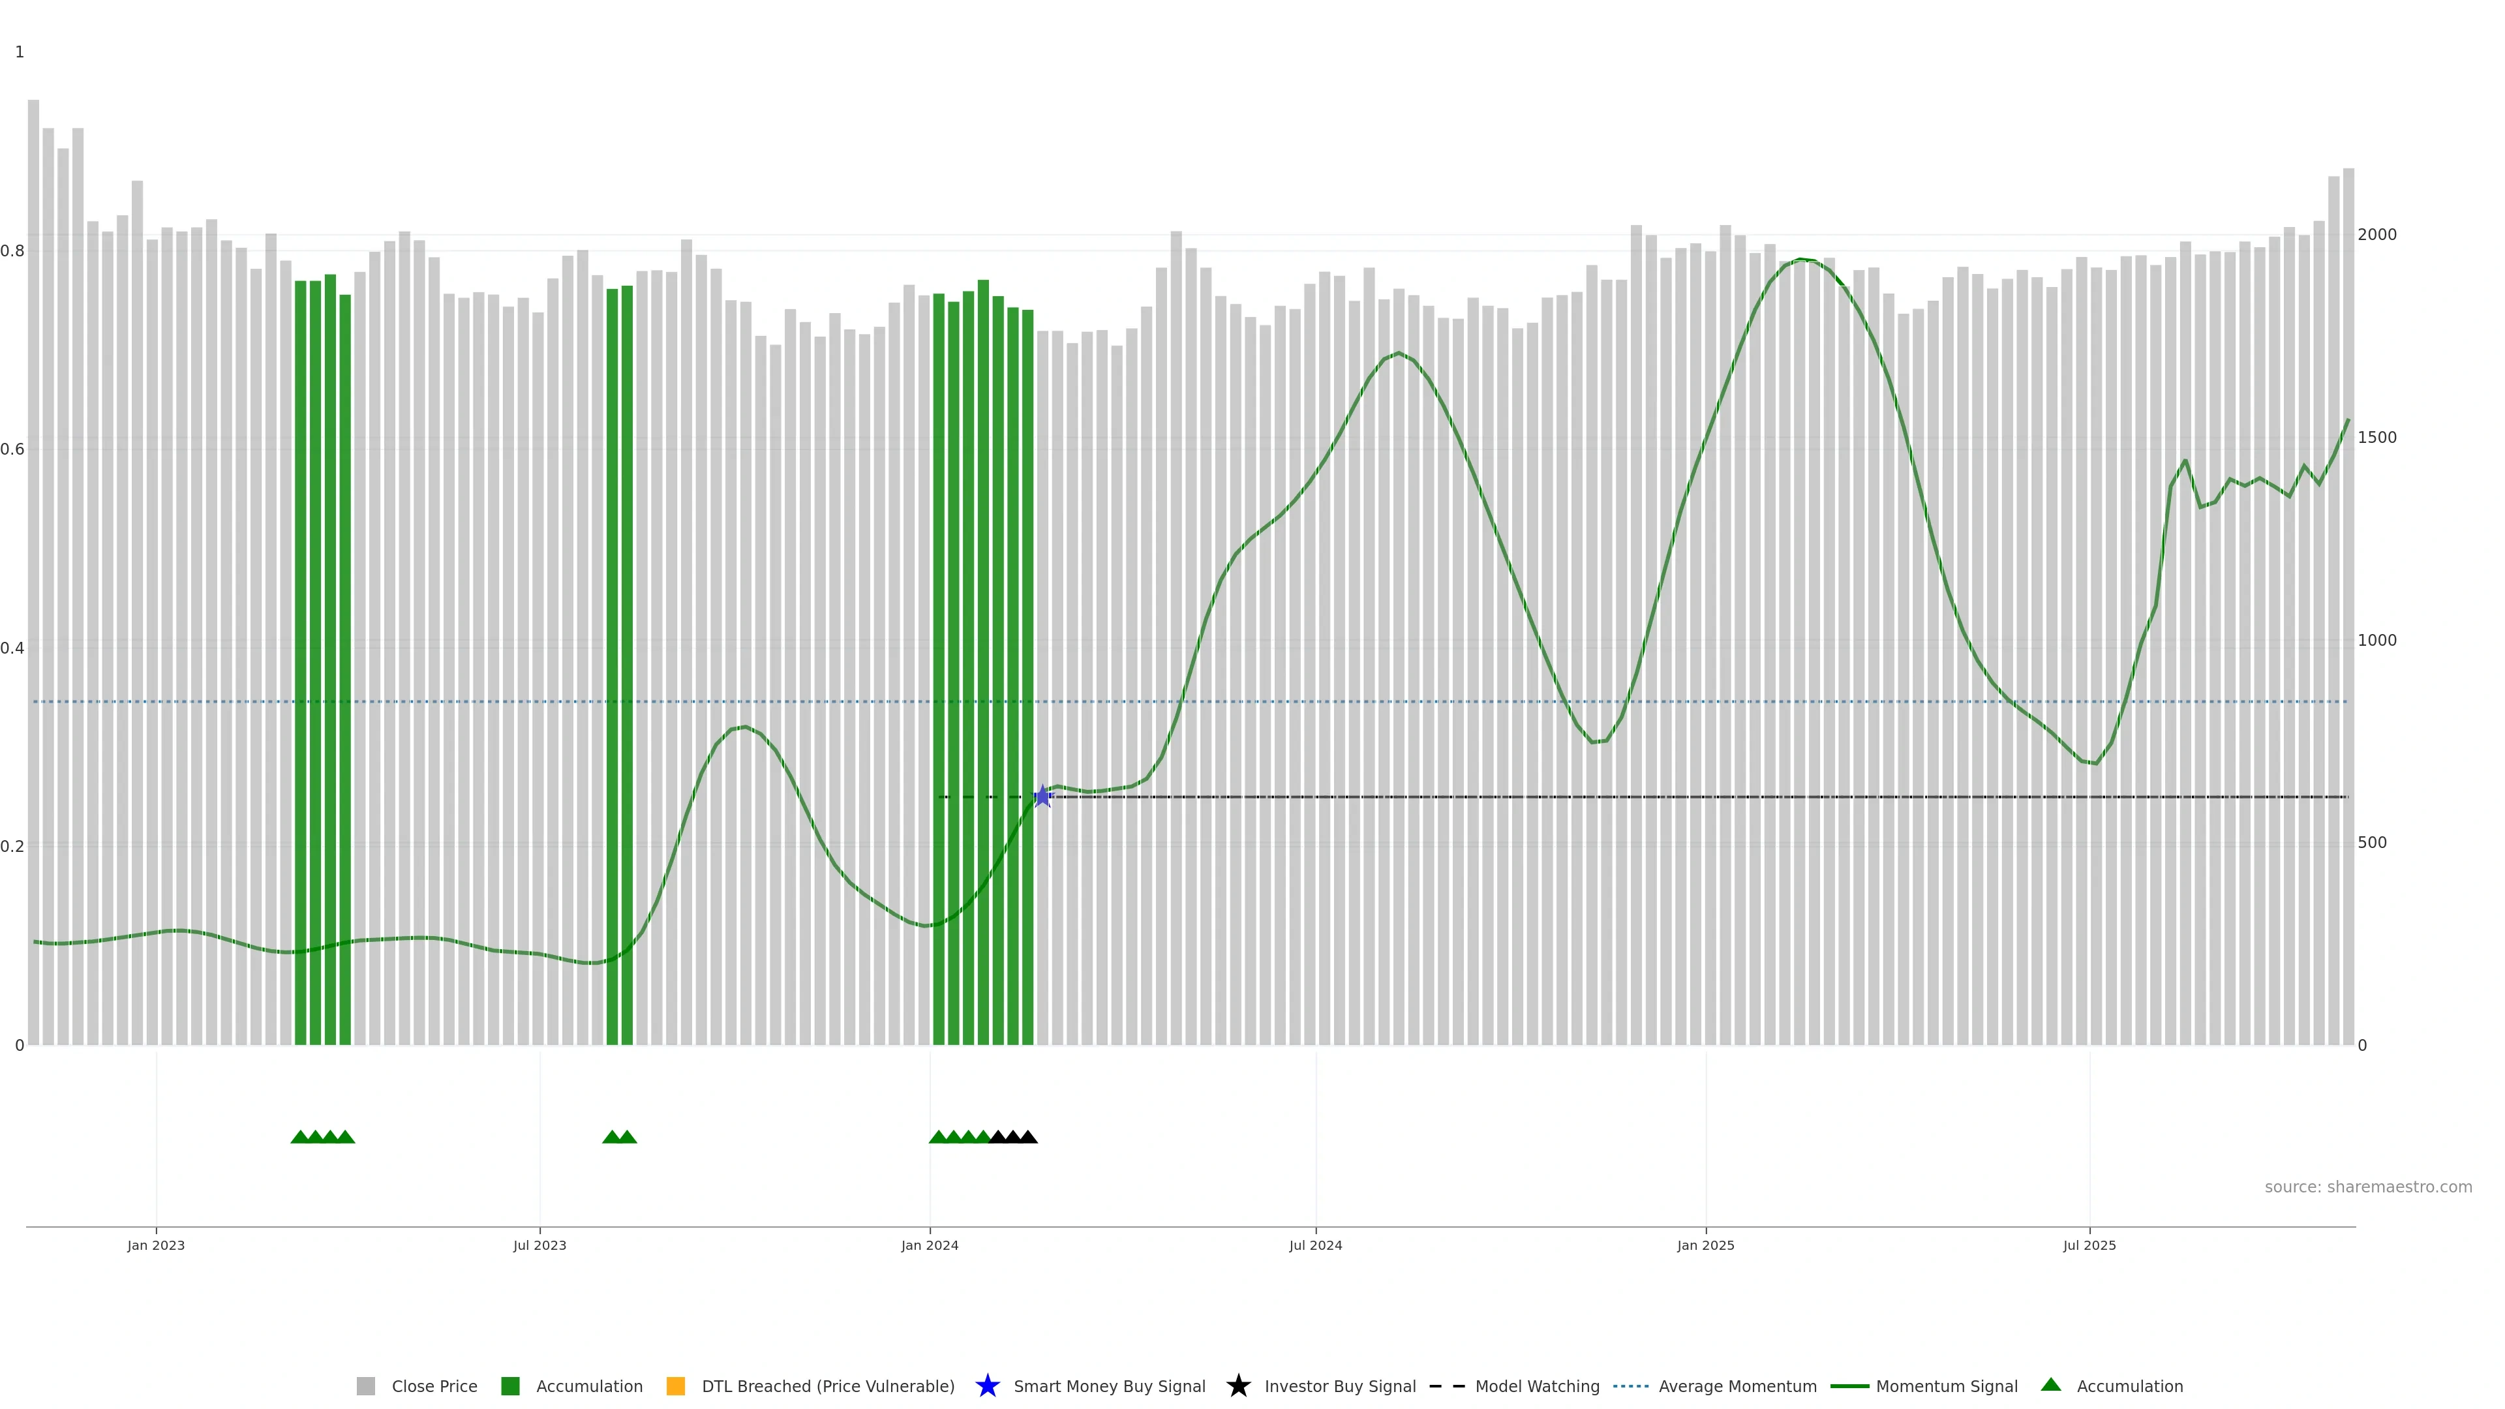The height and width of the screenshot is (1409, 2505).
Task: Click the green Accumulation square legend icon
Action: coord(511,1387)
